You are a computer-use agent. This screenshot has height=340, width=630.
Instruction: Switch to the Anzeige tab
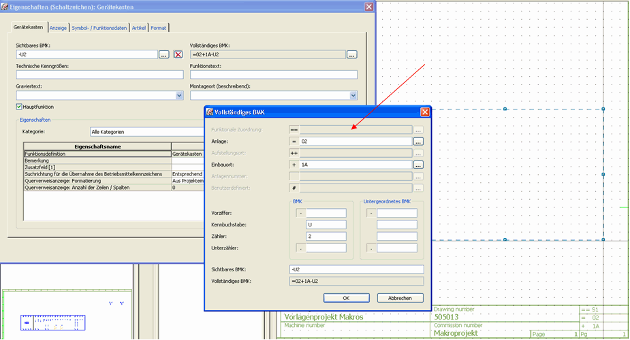[x=58, y=28]
